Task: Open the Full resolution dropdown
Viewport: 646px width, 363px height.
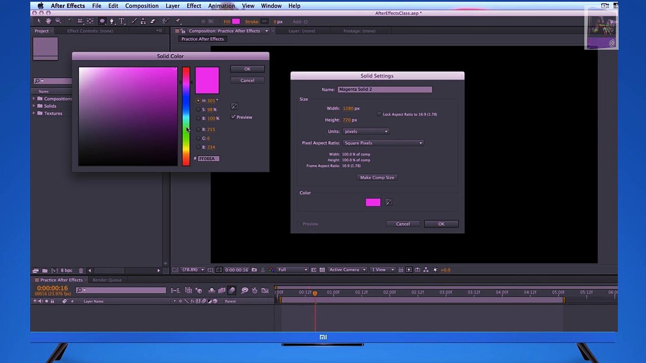Action: [x=292, y=270]
